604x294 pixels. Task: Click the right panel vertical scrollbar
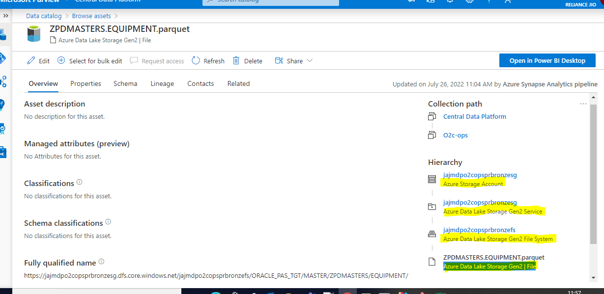[x=594, y=174]
